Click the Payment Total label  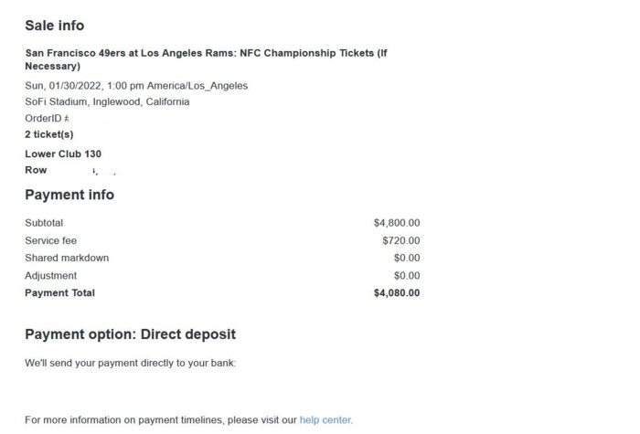pyautogui.click(x=59, y=293)
